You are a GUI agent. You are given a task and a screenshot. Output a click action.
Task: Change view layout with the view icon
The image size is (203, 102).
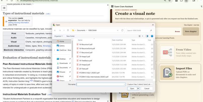[x=140, y=36]
